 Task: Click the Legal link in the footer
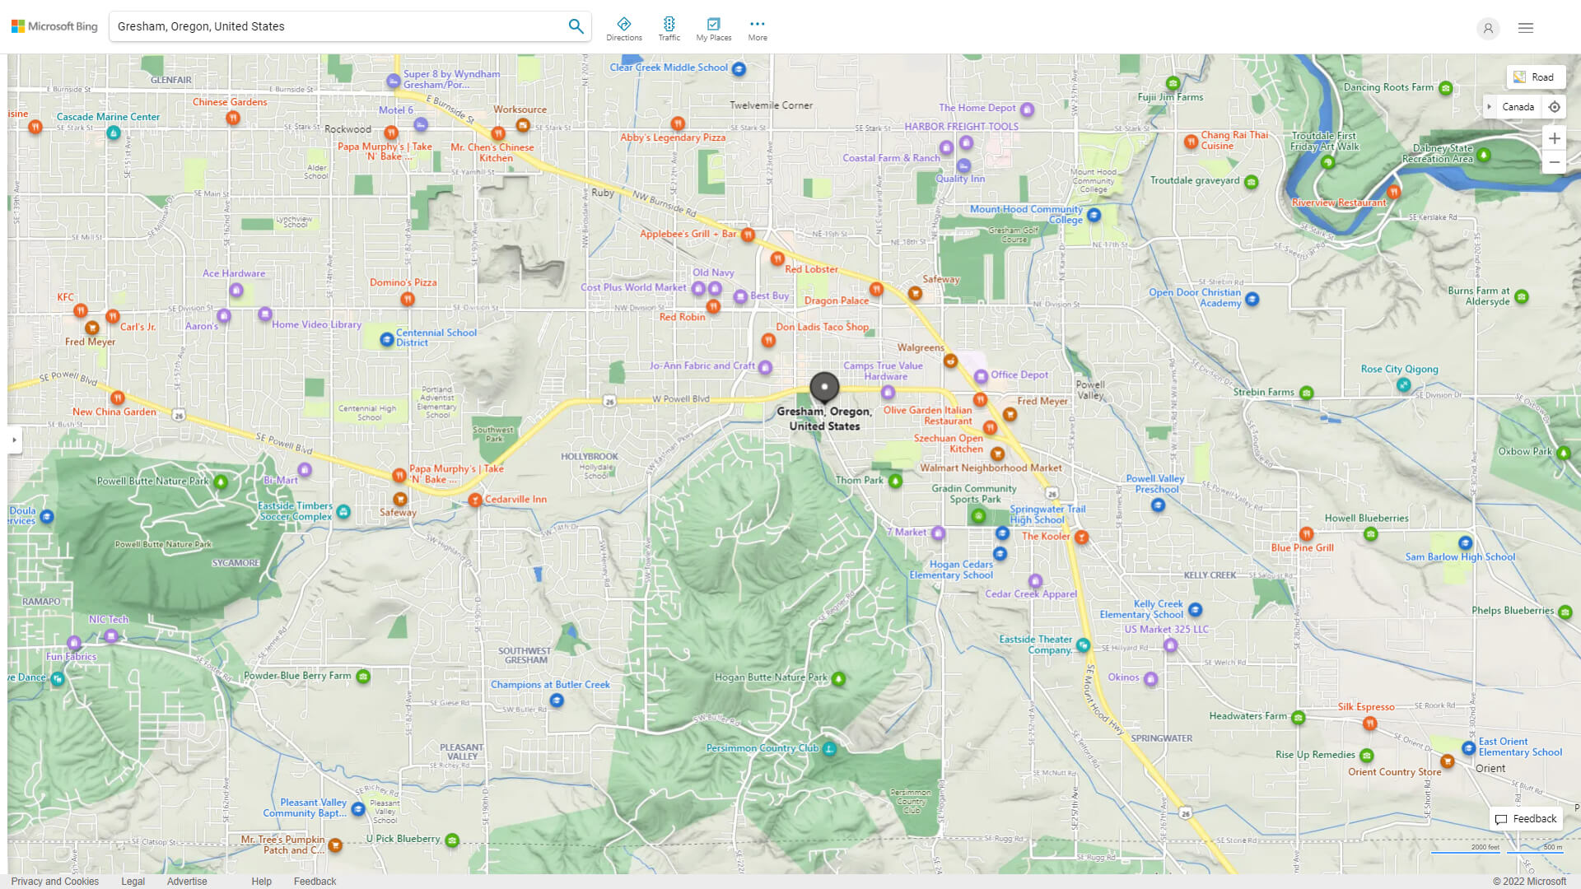pos(133,881)
